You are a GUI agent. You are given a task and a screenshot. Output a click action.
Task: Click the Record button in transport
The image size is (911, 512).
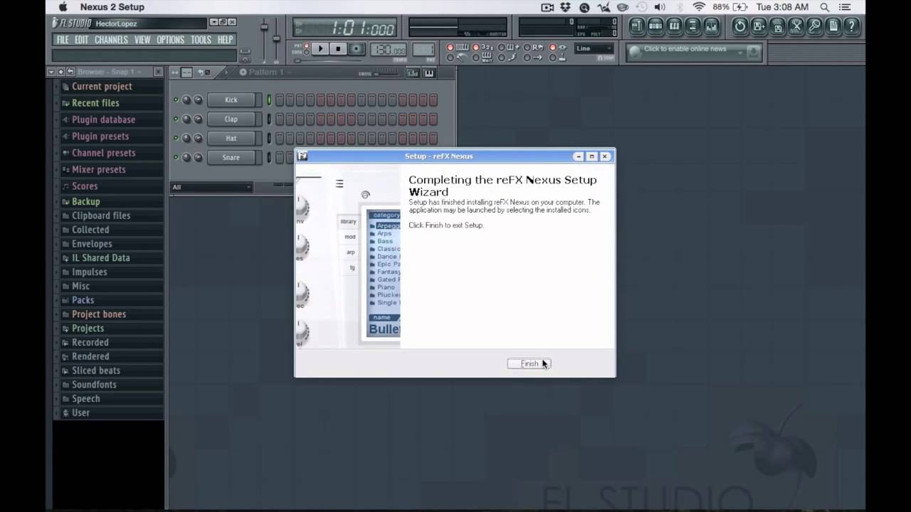point(357,48)
